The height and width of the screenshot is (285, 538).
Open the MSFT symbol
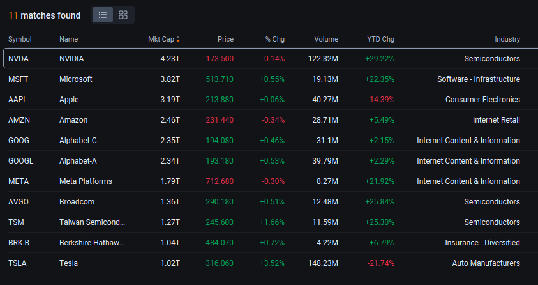(x=18, y=79)
